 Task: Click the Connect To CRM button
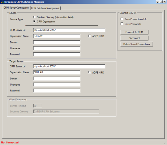[x=134, y=32]
